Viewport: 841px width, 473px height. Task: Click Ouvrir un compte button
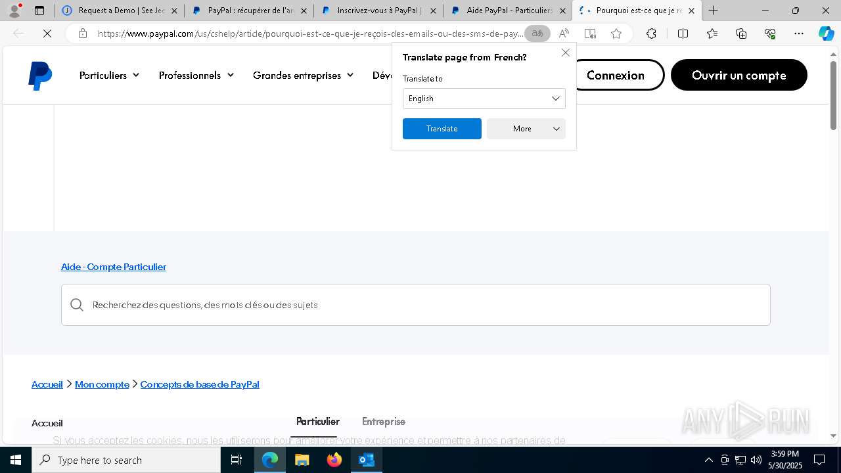click(739, 75)
